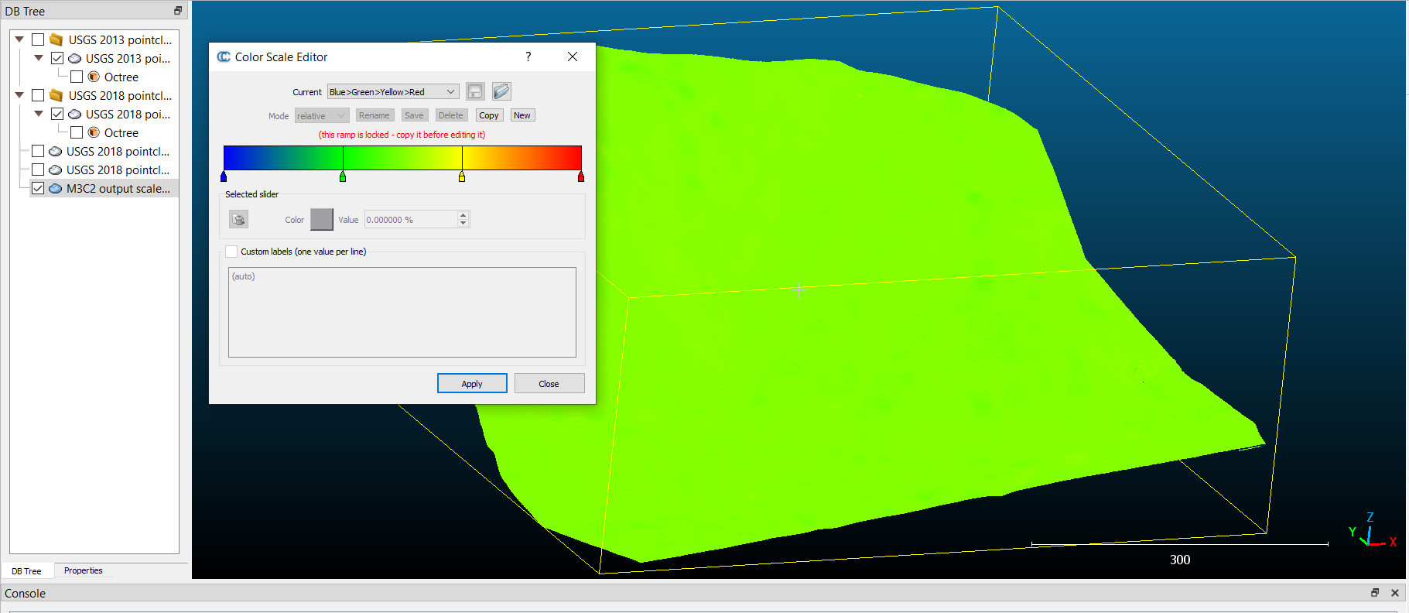Undock the DB Tree panel with float icon

[178, 11]
